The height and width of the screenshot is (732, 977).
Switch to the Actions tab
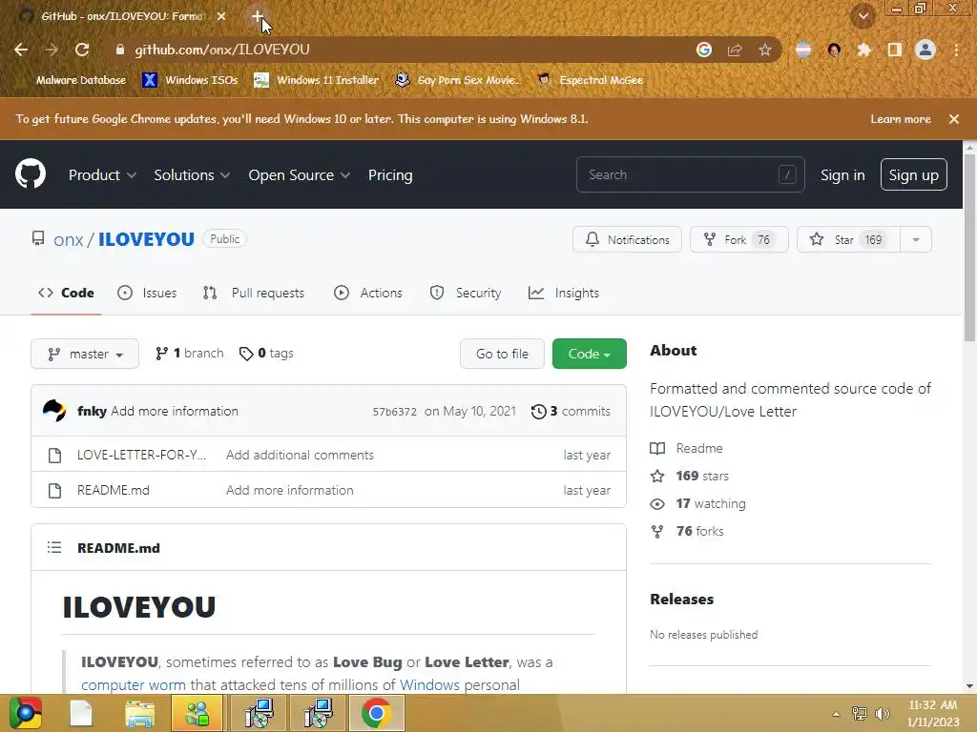coord(368,293)
